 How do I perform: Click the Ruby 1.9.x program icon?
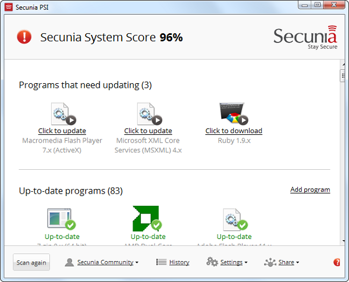click(x=234, y=113)
